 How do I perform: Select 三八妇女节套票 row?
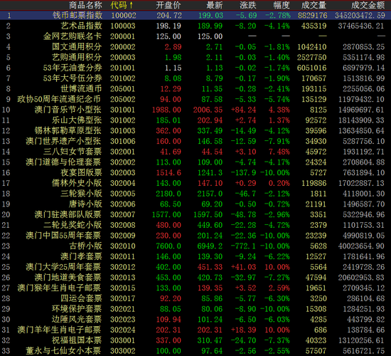pos(195,152)
